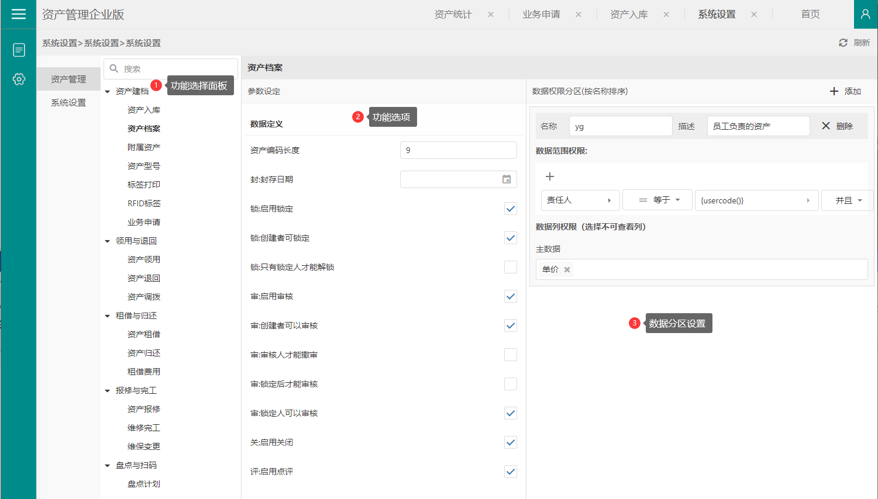Image resolution: width=878 pixels, height=499 pixels.
Task: Open 盘点计划 in the tree
Action: coord(144,484)
